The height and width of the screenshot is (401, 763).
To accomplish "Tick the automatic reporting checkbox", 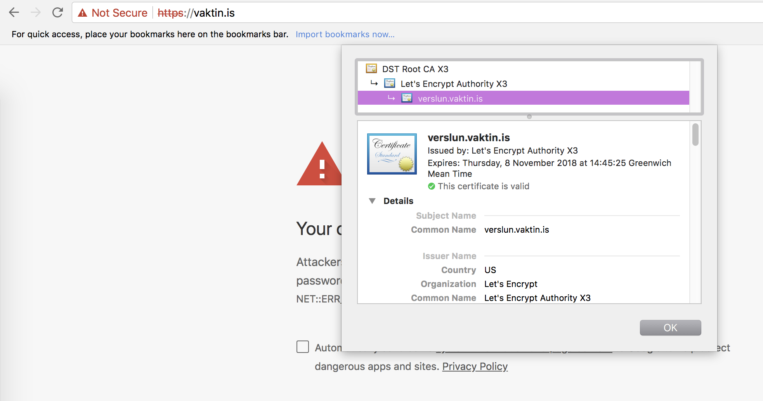I will [x=303, y=347].
